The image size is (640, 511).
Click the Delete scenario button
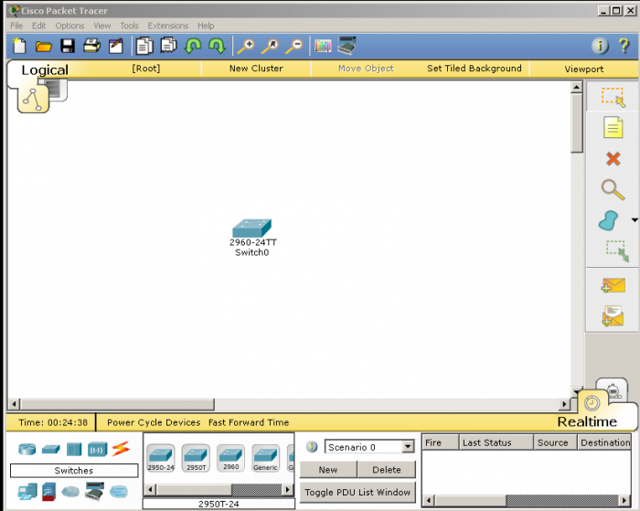pyautogui.click(x=387, y=470)
